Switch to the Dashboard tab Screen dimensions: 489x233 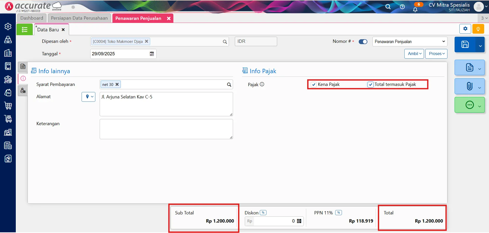pos(32,18)
